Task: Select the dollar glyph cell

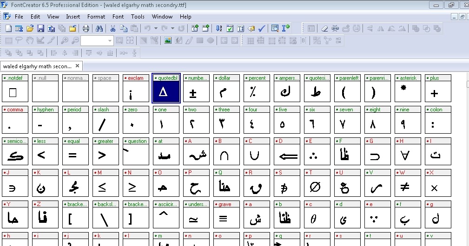Action: (226, 88)
